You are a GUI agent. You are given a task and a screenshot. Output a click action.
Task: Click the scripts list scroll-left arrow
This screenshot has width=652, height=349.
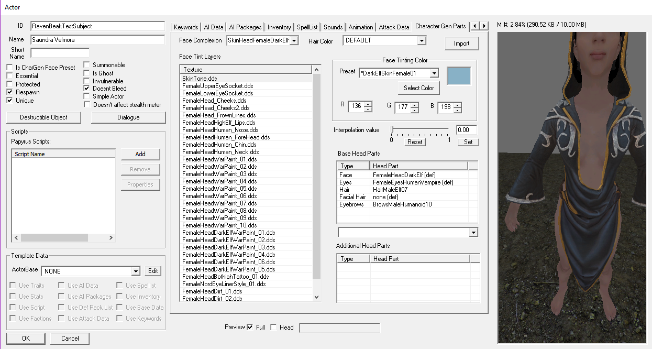click(16, 237)
